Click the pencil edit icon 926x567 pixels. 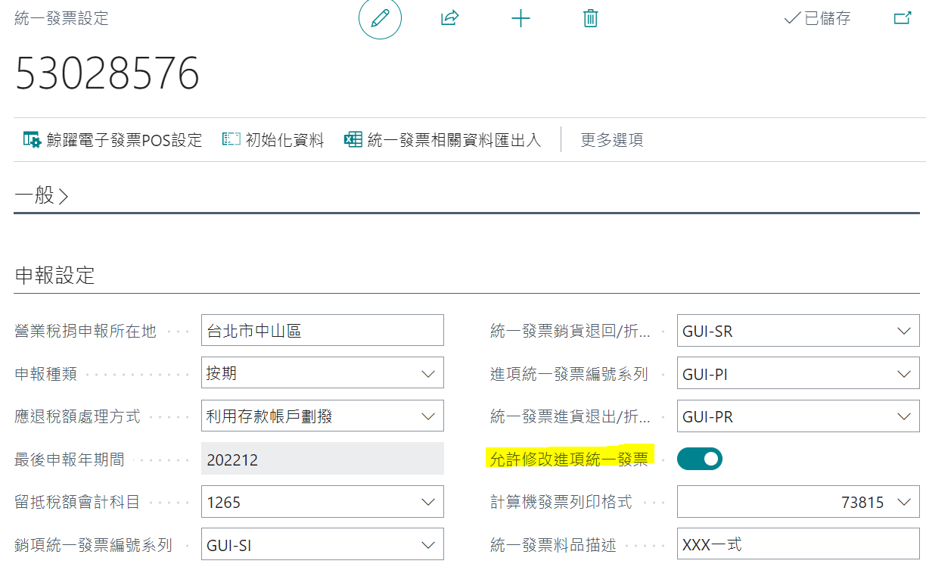(x=380, y=18)
